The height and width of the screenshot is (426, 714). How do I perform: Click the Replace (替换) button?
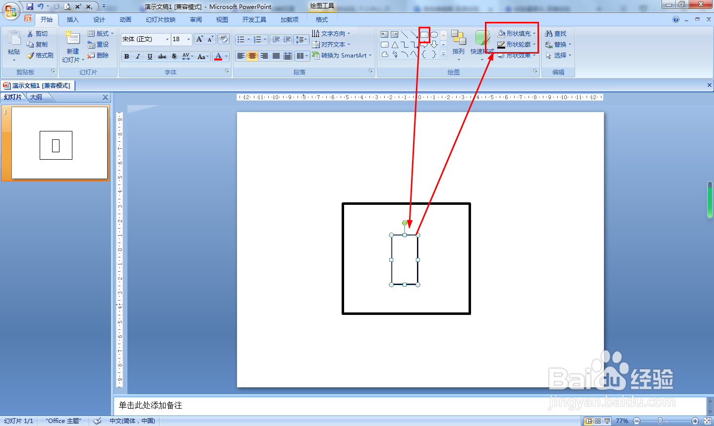[558, 45]
